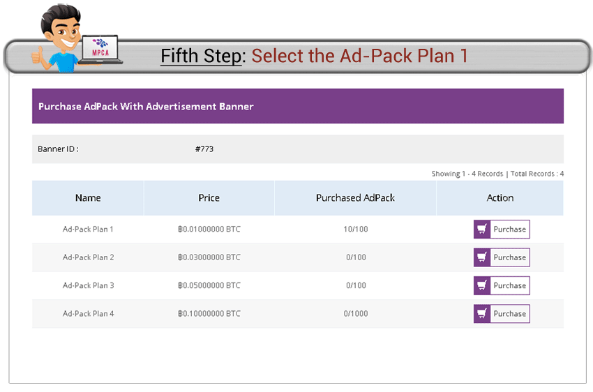Image resolution: width=593 pixels, height=392 pixels.
Task: Select the Ad-Pack Plan 1 name cell
Action: coord(88,229)
